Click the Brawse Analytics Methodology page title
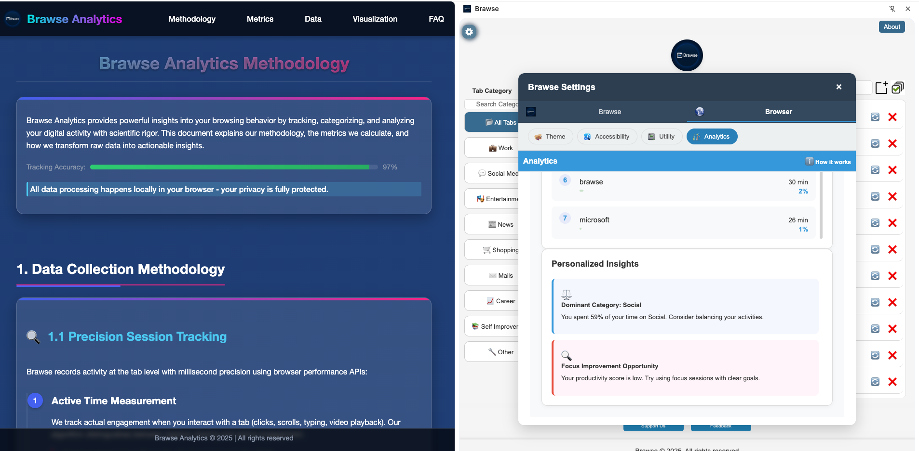This screenshot has width=919, height=451. click(224, 64)
